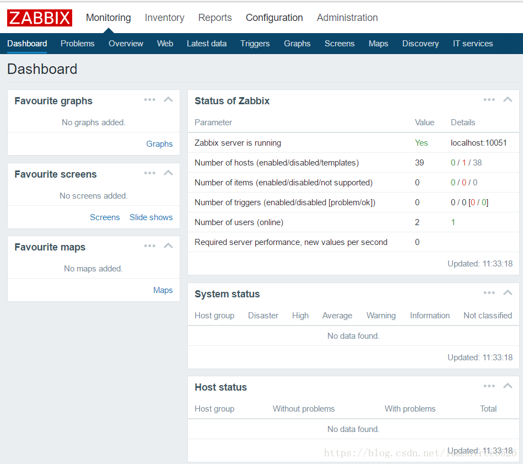
Task: Open the Maps tab in navigation bar
Action: point(378,44)
